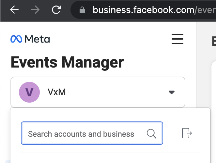Select the VxM account name label
This screenshot has height=163, width=216.
57,92
